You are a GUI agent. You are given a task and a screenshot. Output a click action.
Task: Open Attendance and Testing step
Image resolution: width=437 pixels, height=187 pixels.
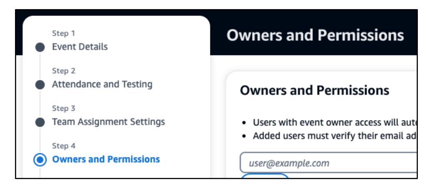[102, 84]
